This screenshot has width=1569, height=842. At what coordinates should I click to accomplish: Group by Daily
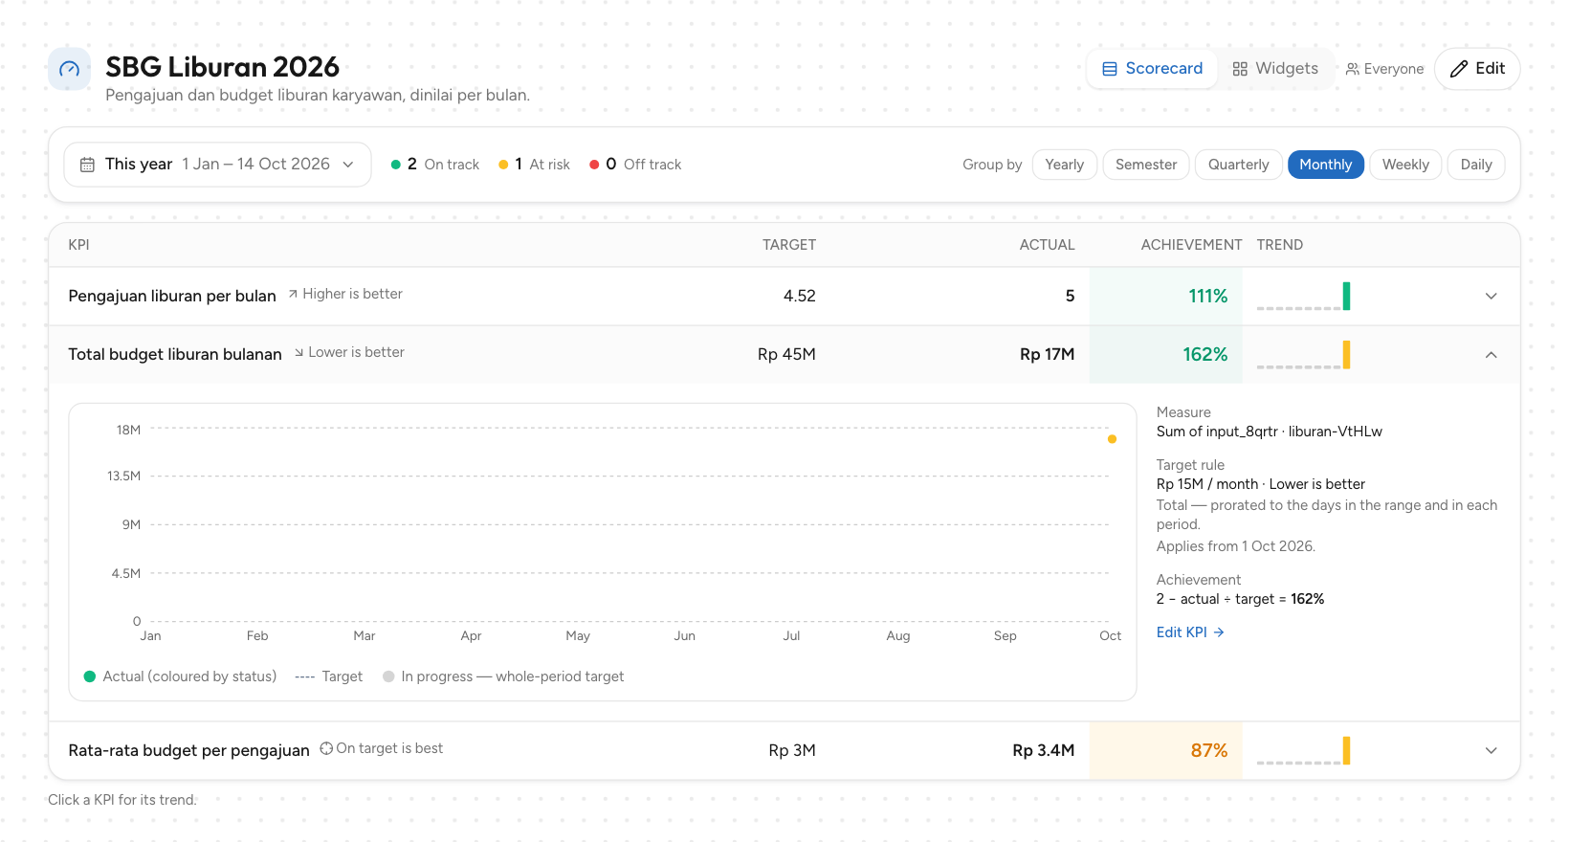click(1476, 165)
